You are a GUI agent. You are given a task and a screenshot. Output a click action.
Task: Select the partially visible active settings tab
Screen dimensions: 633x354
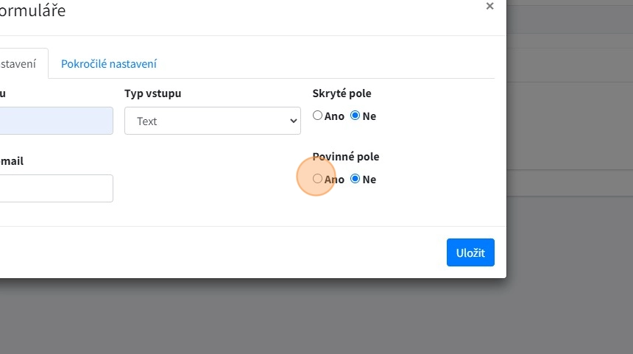(19, 64)
